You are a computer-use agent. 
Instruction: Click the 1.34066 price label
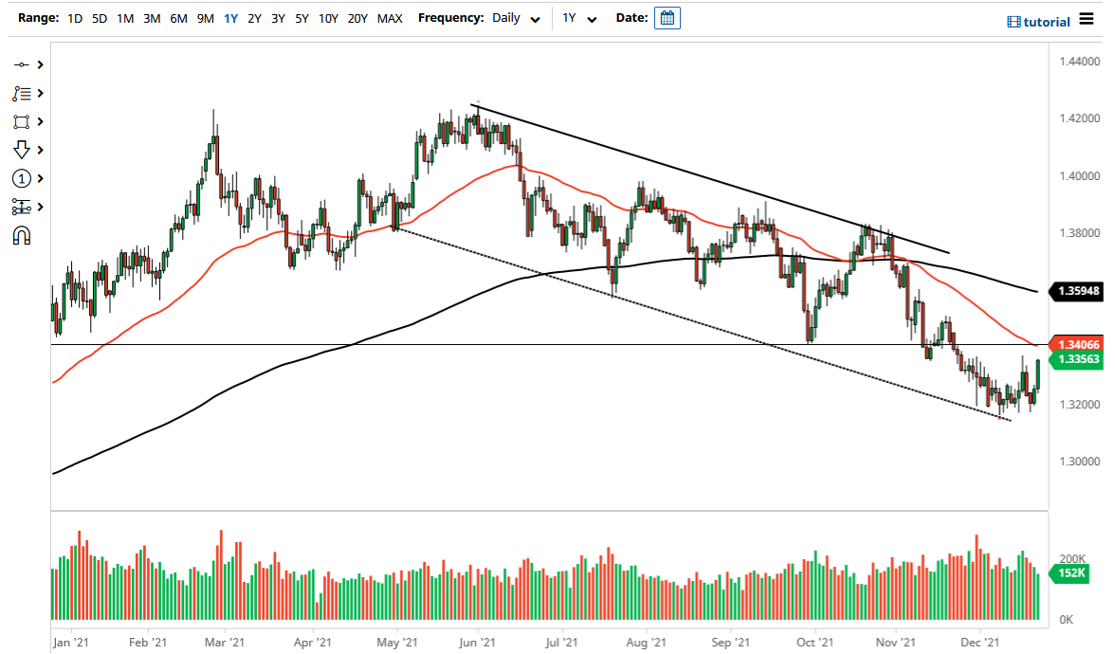tap(1080, 344)
